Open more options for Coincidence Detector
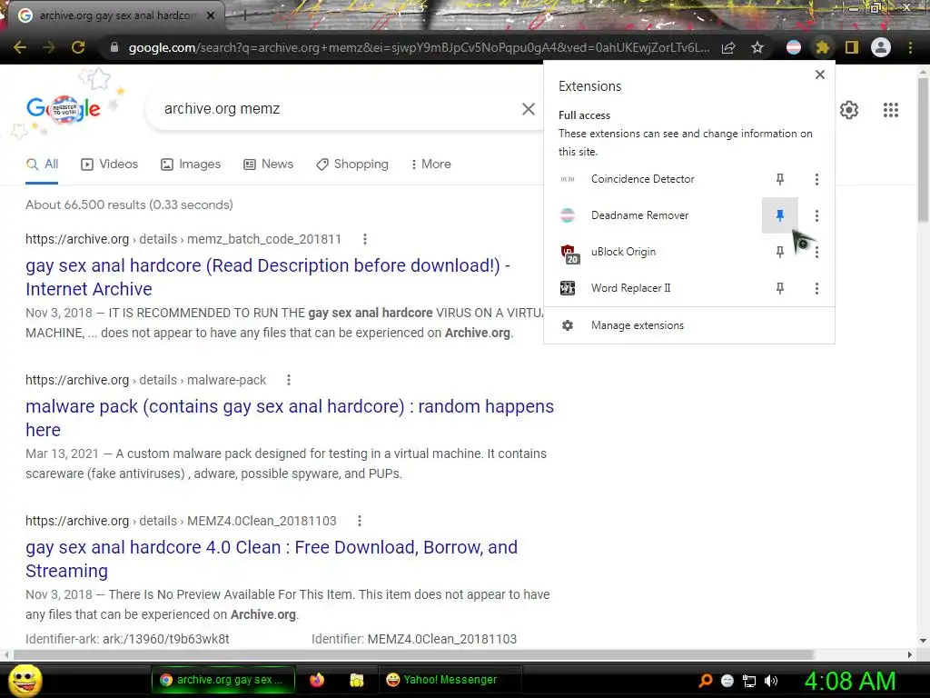This screenshot has height=698, width=930. [x=816, y=179]
